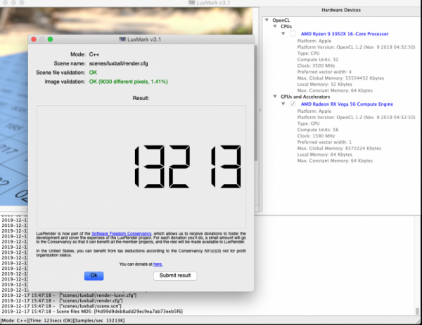Image resolution: width=422 pixels, height=325 pixels.
Task: Click 'Clock: 3500 MHz' CPU detail
Action: pyautogui.click(x=316, y=66)
